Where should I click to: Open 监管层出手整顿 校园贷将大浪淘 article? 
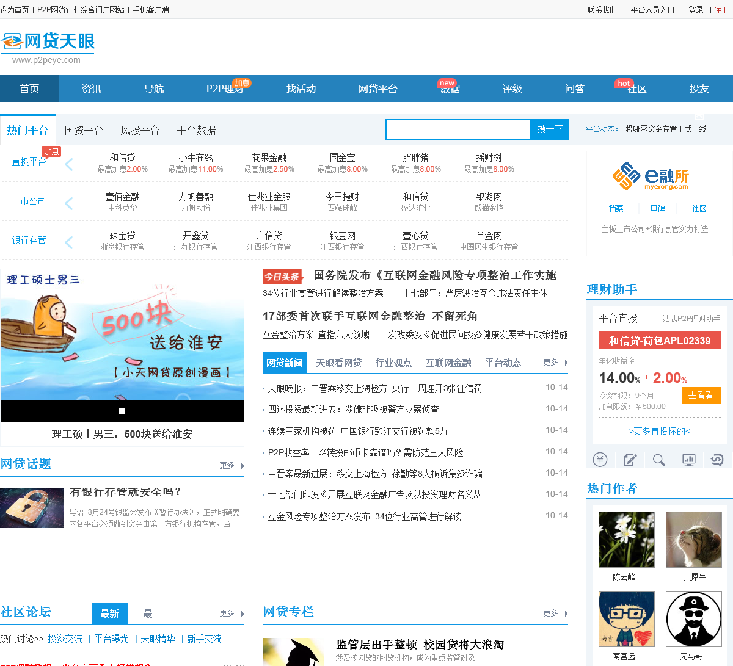[x=420, y=645]
